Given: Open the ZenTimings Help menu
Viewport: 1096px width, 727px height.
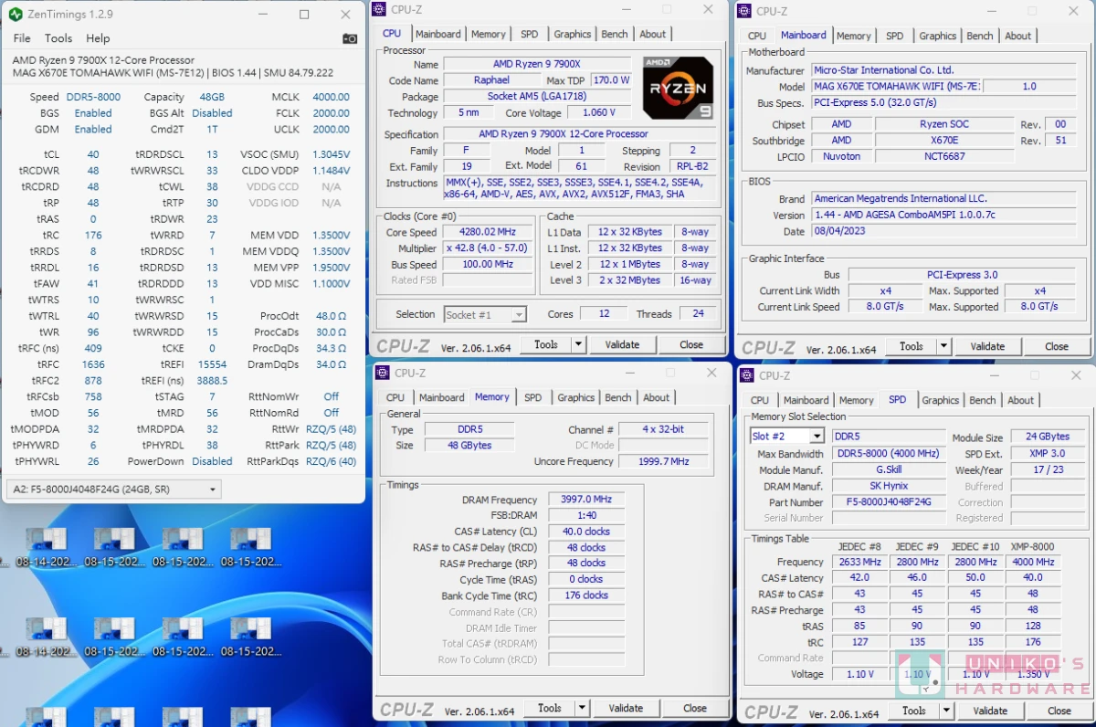Looking at the screenshot, I should pos(98,38).
